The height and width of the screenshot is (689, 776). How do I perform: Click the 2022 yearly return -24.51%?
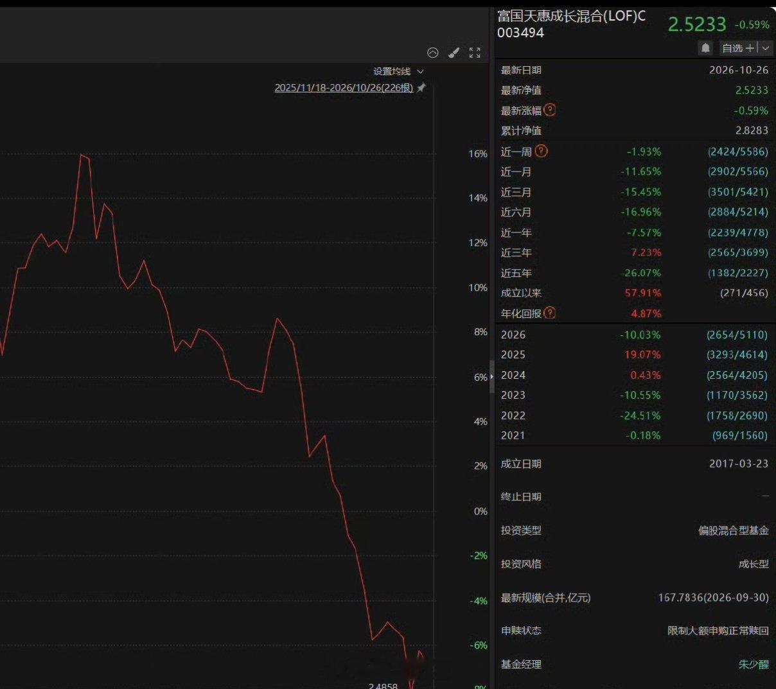pyautogui.click(x=640, y=415)
